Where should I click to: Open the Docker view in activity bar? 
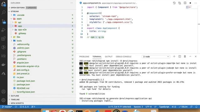[x=3, y=64]
